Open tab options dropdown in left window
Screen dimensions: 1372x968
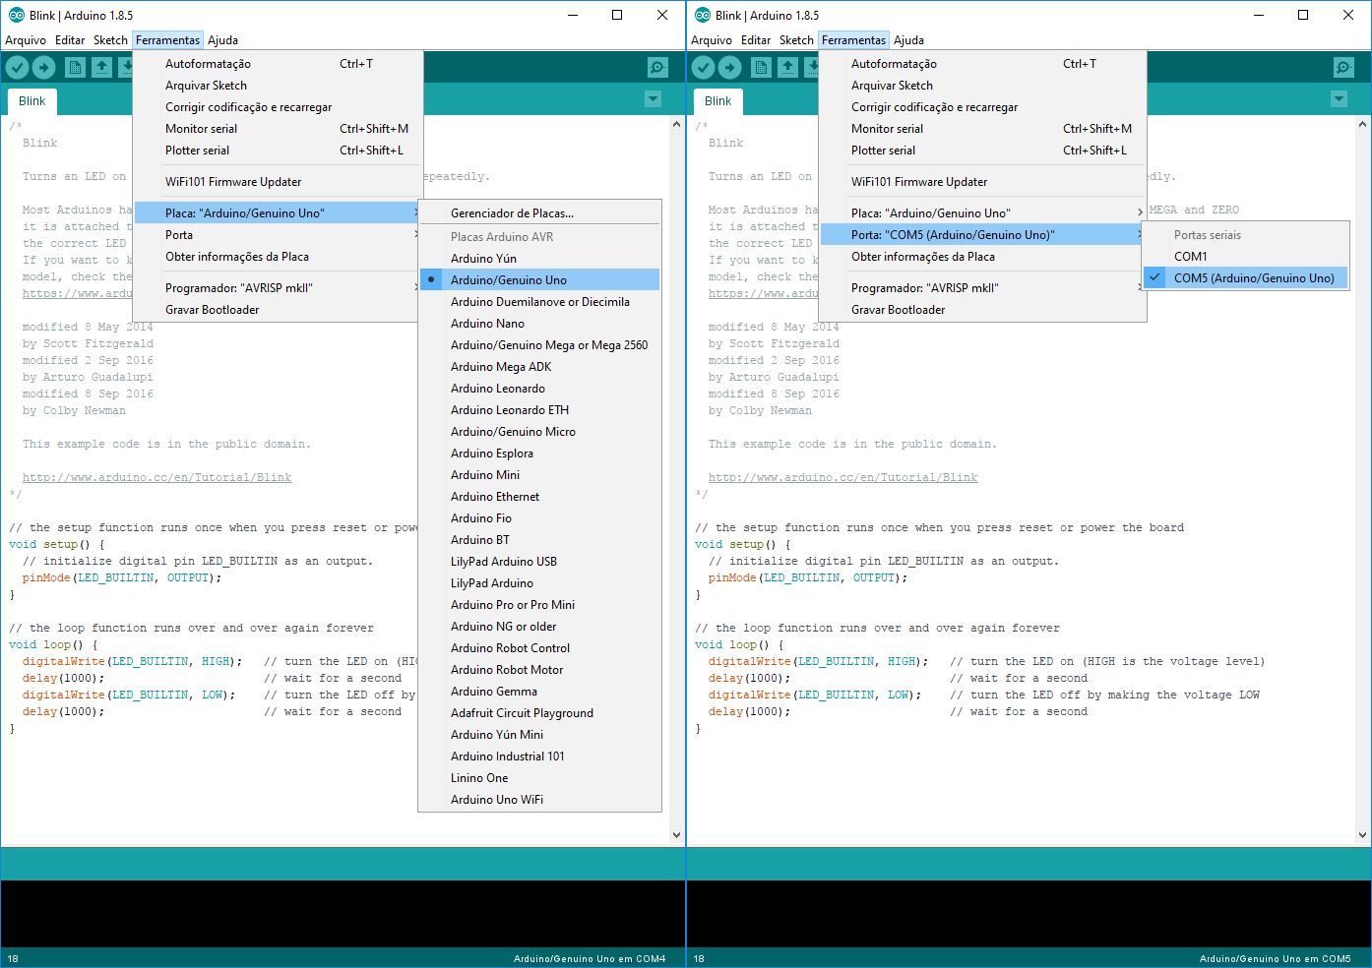[x=653, y=99]
